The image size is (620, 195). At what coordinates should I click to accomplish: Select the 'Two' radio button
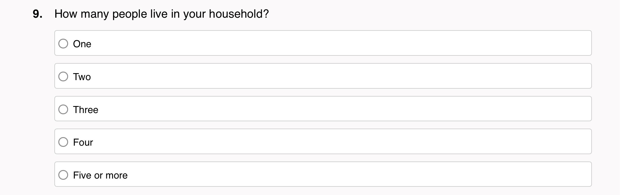tap(63, 76)
